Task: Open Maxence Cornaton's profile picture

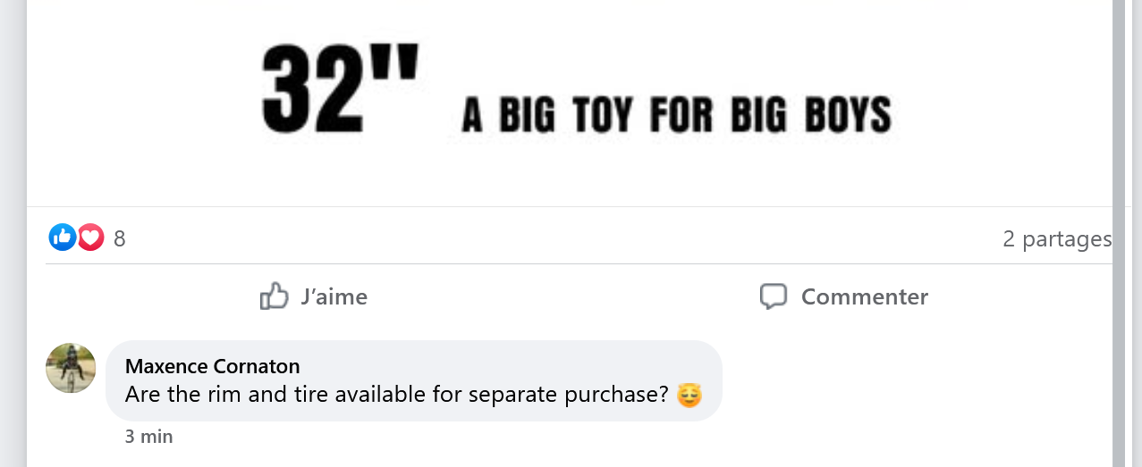Action: point(71,368)
